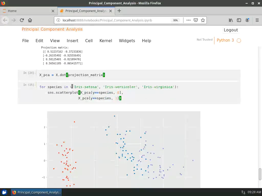Click sns.scatterplot code text
Screen dimensions: 262x196
click(x=63, y=92)
